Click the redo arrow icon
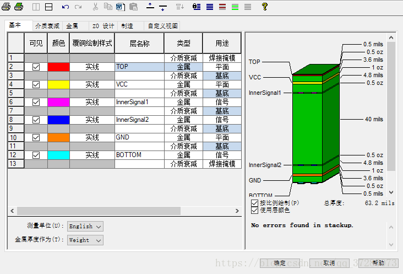 point(78,7)
